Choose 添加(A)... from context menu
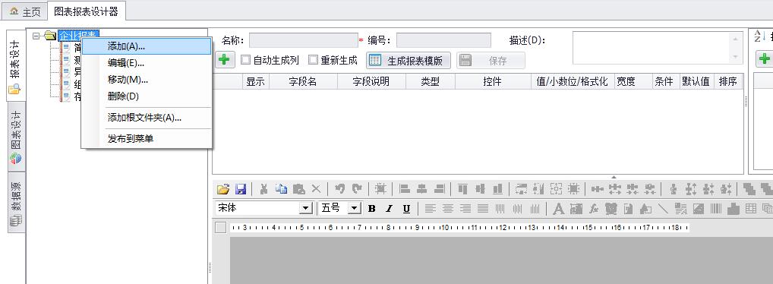 coord(147,46)
